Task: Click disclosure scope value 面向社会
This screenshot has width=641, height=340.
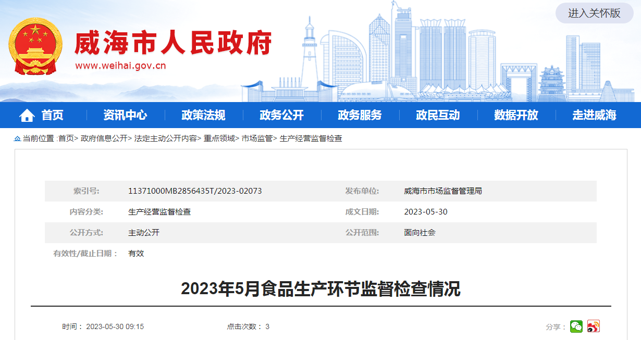Action: pyautogui.click(x=420, y=233)
